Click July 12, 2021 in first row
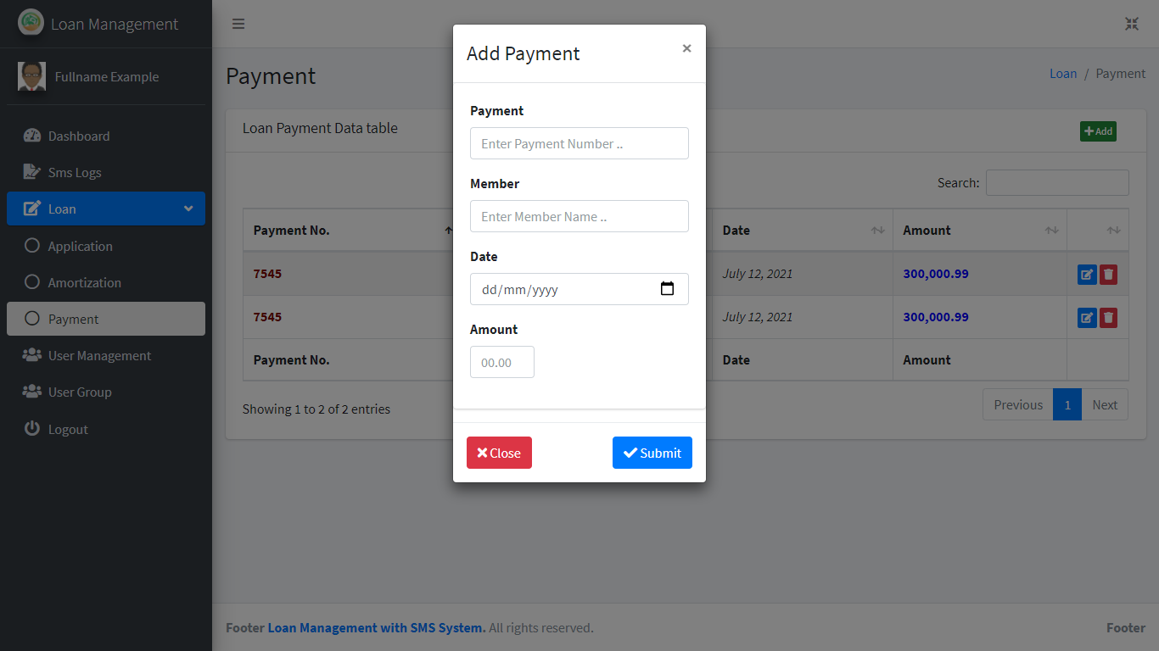1159x651 pixels. coord(758,274)
